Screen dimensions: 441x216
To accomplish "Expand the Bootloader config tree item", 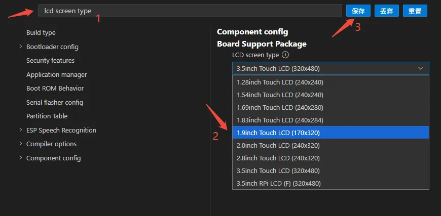I will point(21,47).
